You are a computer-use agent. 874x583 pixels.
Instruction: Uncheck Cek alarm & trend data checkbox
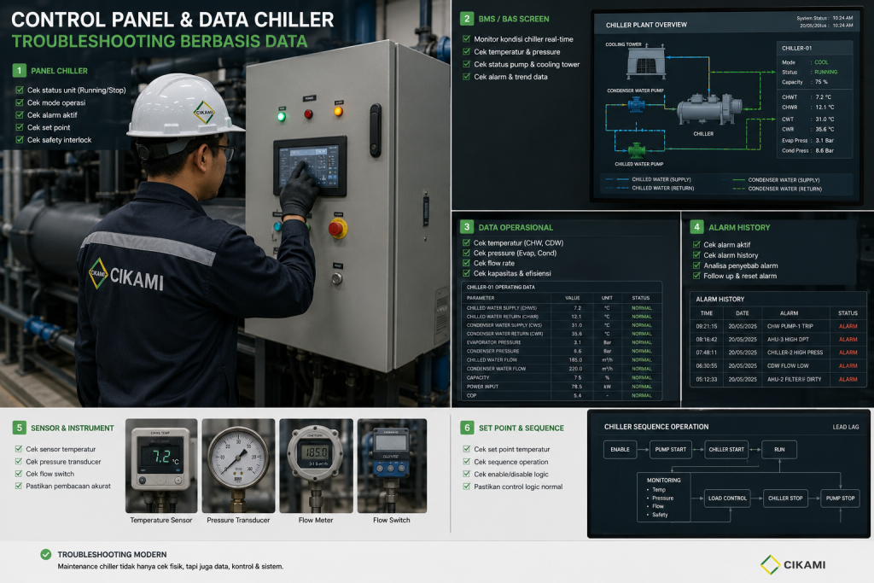[467, 77]
